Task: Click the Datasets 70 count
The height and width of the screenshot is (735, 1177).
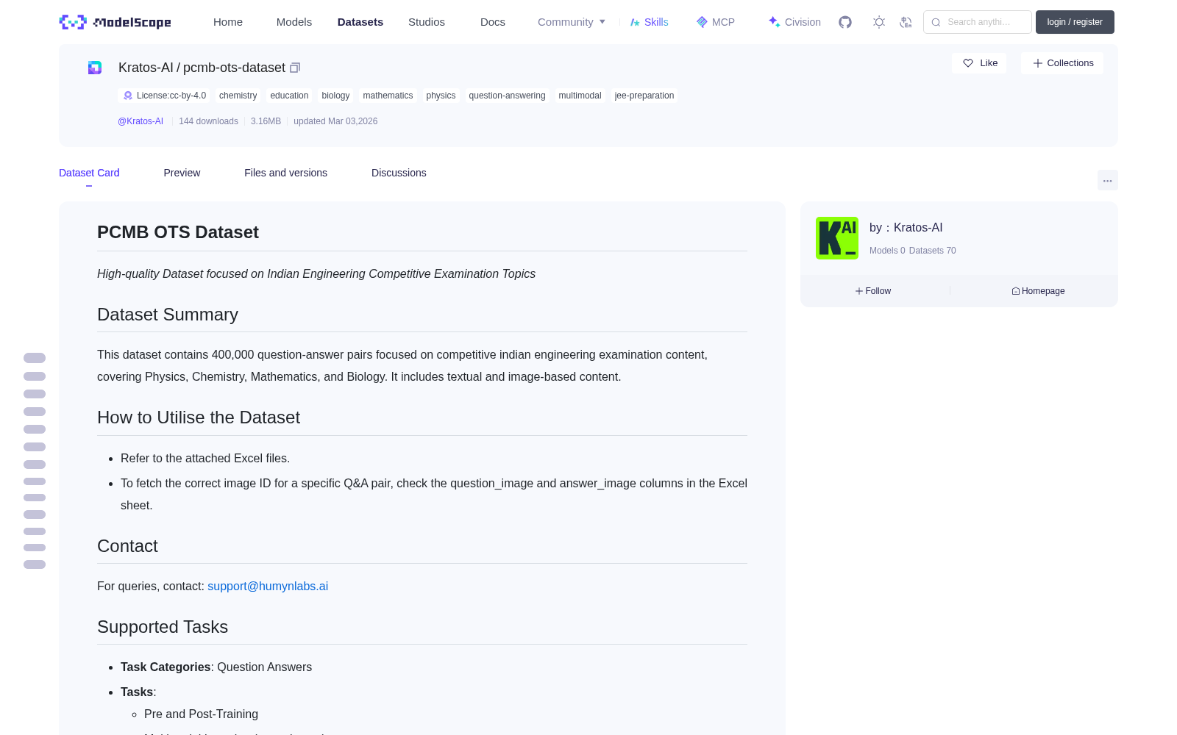Action: (x=933, y=251)
